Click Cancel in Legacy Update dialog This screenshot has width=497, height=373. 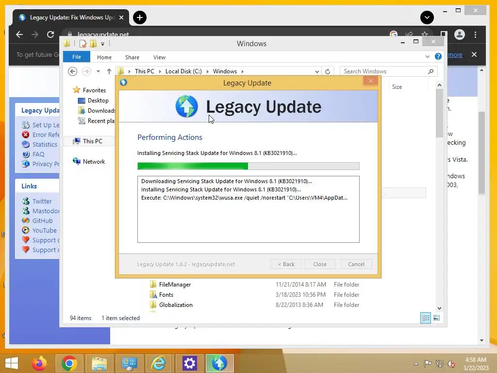pos(356,264)
